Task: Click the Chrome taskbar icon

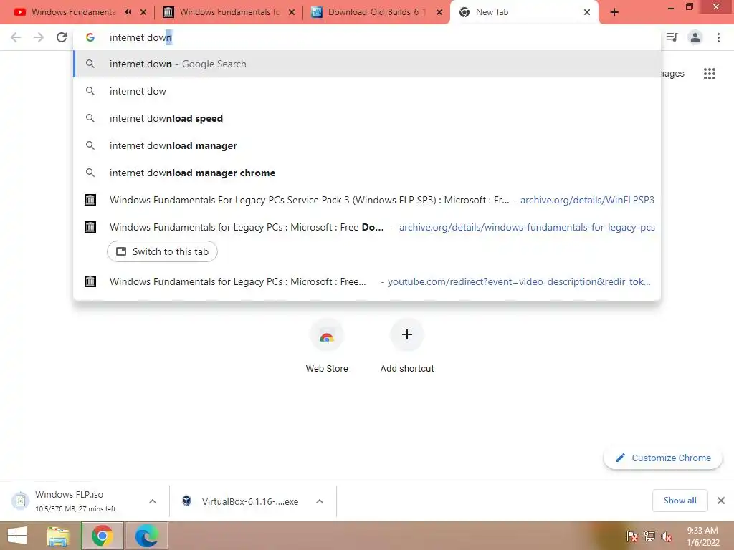Action: click(102, 536)
